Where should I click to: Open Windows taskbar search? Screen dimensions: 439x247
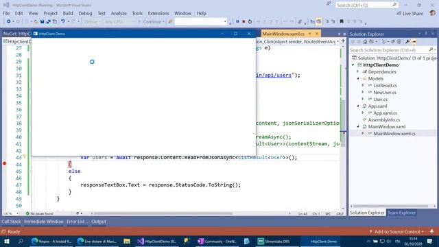click(x=21, y=242)
